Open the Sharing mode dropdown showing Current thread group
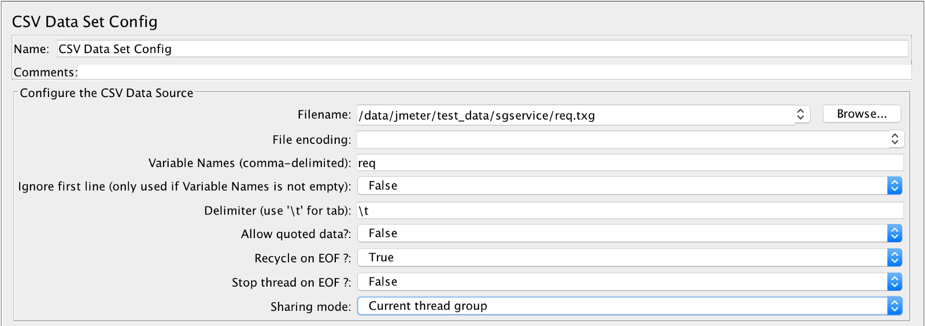Image resolution: width=925 pixels, height=326 pixels. pyautogui.click(x=622, y=306)
